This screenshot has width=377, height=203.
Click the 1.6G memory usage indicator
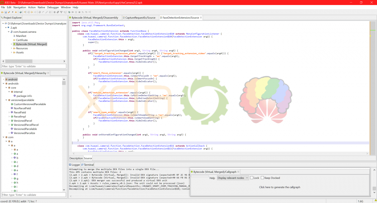click(361, 201)
